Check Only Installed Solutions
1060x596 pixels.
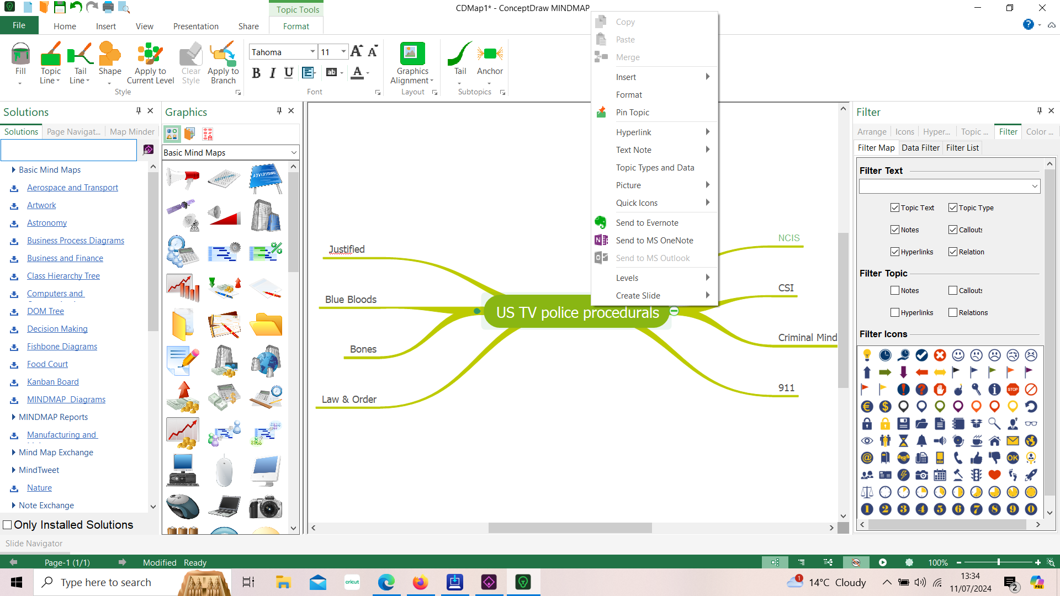[7, 524]
